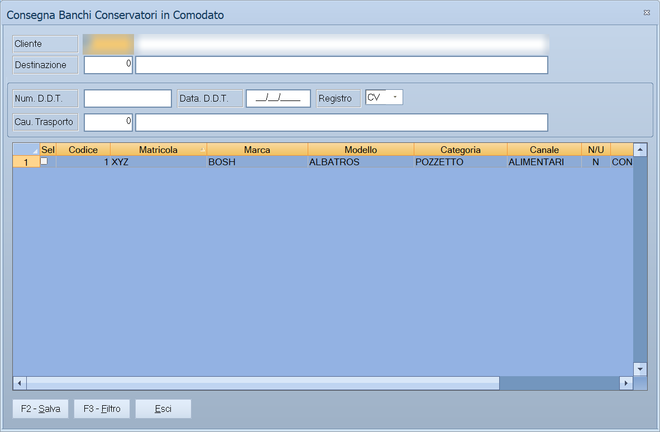Click the Canale column header
The height and width of the screenshot is (432, 660).
544,150
